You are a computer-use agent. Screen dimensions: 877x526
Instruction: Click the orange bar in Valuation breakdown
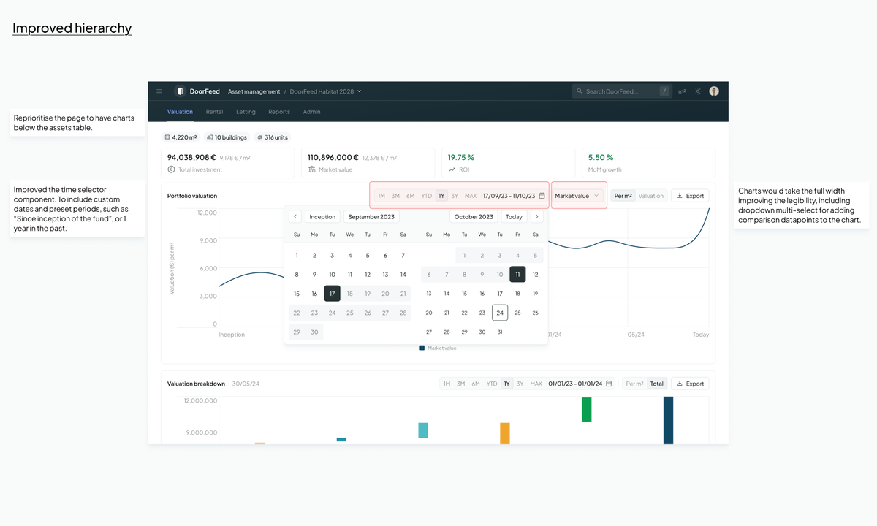pos(504,433)
